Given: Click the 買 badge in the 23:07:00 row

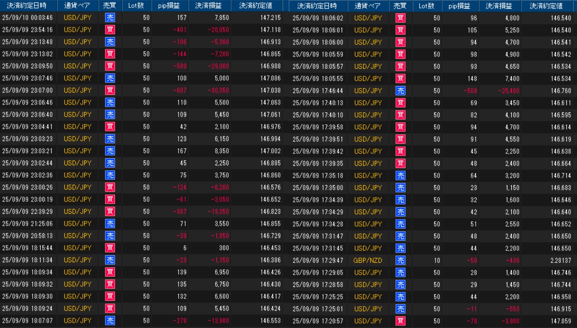Looking at the screenshot, I should 110,90.
